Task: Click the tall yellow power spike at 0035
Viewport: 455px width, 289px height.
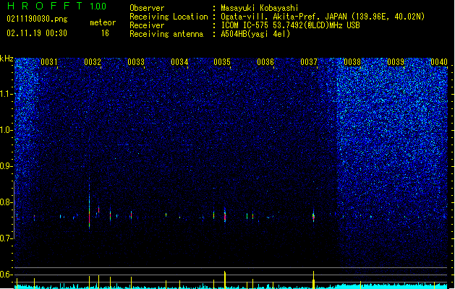Action: coord(225,280)
